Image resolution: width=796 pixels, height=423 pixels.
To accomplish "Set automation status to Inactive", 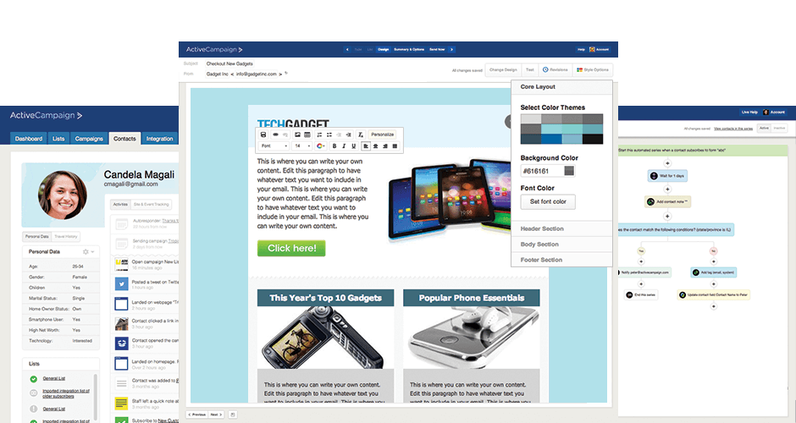I will (x=779, y=128).
